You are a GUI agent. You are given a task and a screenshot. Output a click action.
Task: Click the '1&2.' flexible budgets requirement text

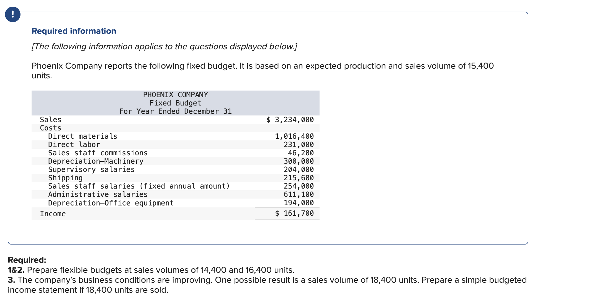click(x=151, y=270)
